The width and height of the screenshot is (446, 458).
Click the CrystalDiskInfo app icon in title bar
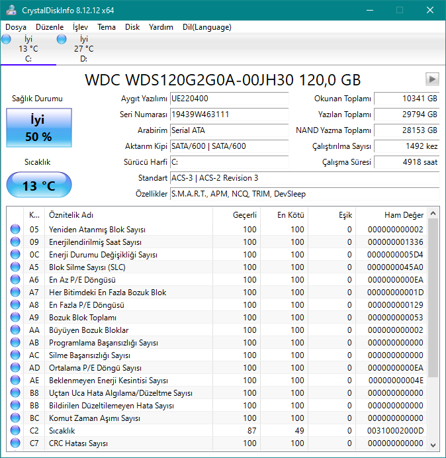(x=11, y=10)
